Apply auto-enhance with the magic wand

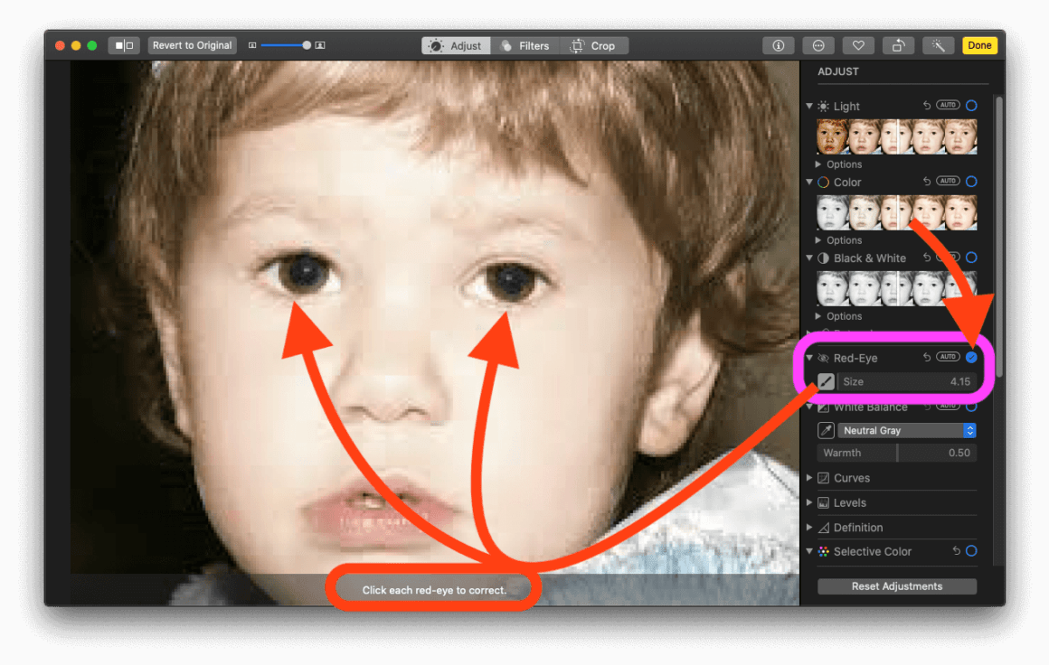pos(938,45)
